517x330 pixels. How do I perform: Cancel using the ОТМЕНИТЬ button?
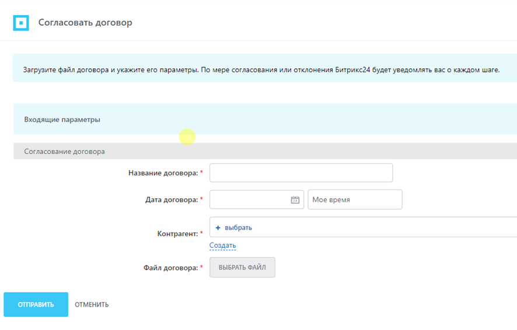point(92,305)
